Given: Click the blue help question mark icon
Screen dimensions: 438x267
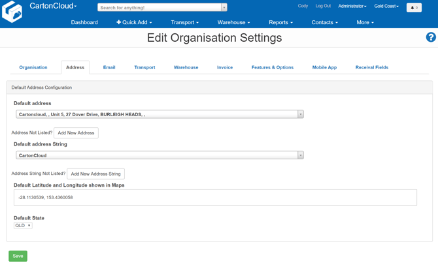Looking at the screenshot, I should coord(430,37).
